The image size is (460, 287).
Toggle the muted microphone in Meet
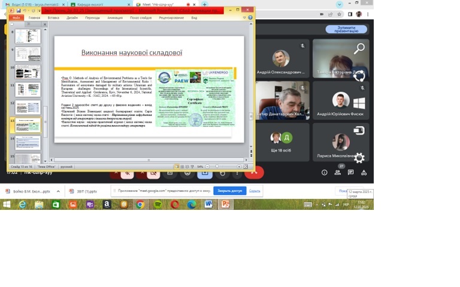(126, 173)
